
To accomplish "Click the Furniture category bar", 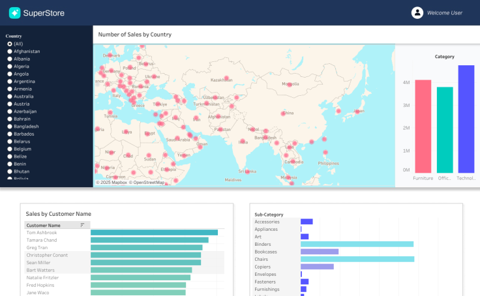I will [x=423, y=126].
